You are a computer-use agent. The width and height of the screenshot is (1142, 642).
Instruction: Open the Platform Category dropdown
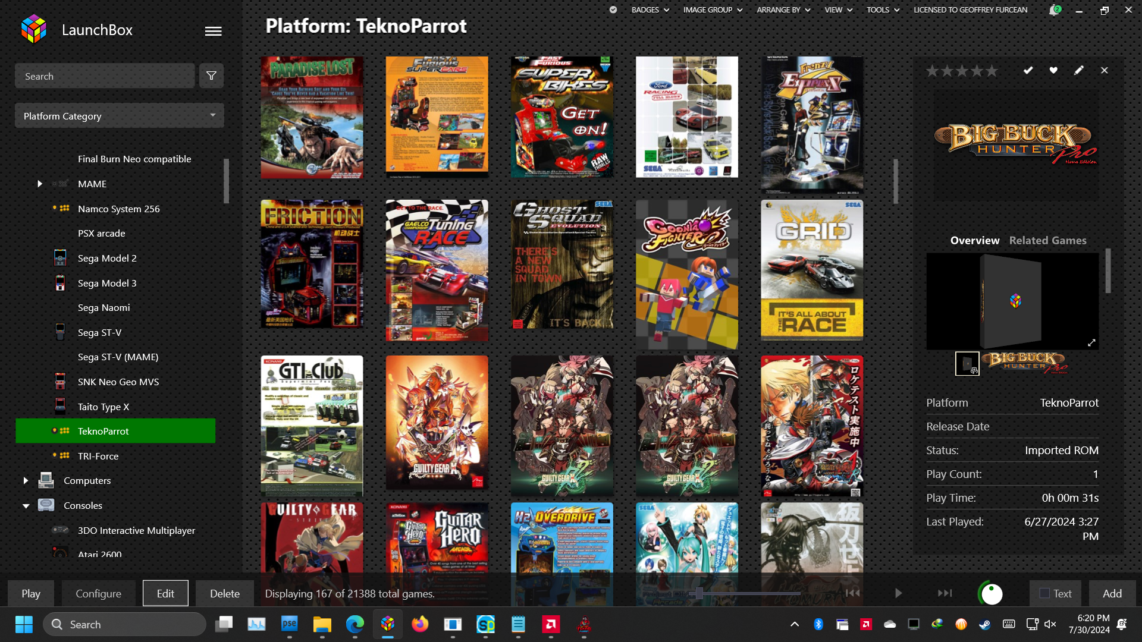click(x=120, y=115)
